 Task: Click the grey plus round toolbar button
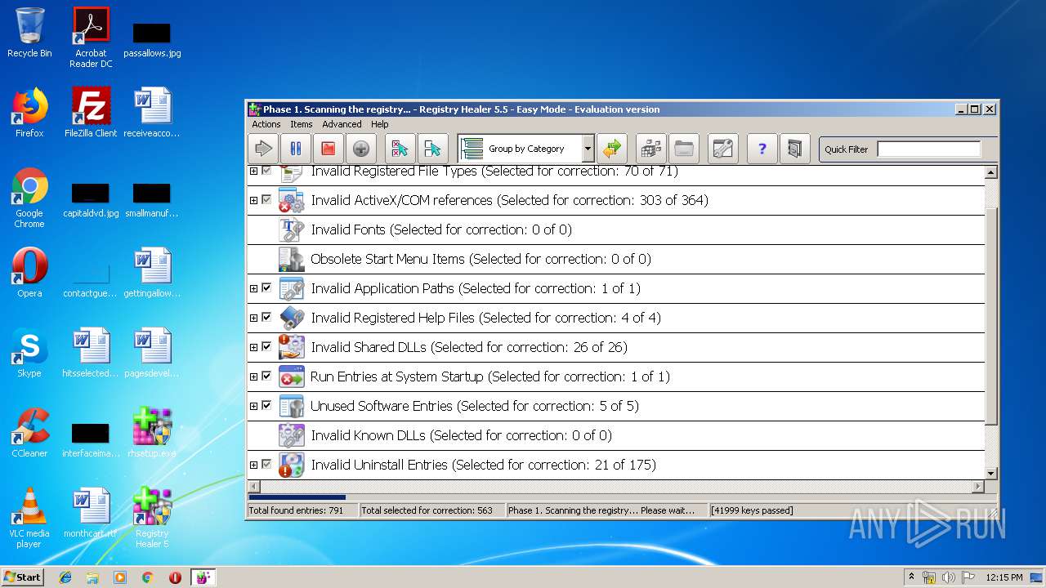point(361,149)
